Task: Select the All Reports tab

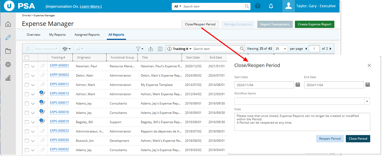Action: (x=116, y=35)
